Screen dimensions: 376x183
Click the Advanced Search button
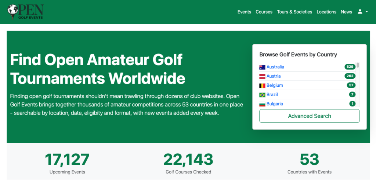(309, 116)
